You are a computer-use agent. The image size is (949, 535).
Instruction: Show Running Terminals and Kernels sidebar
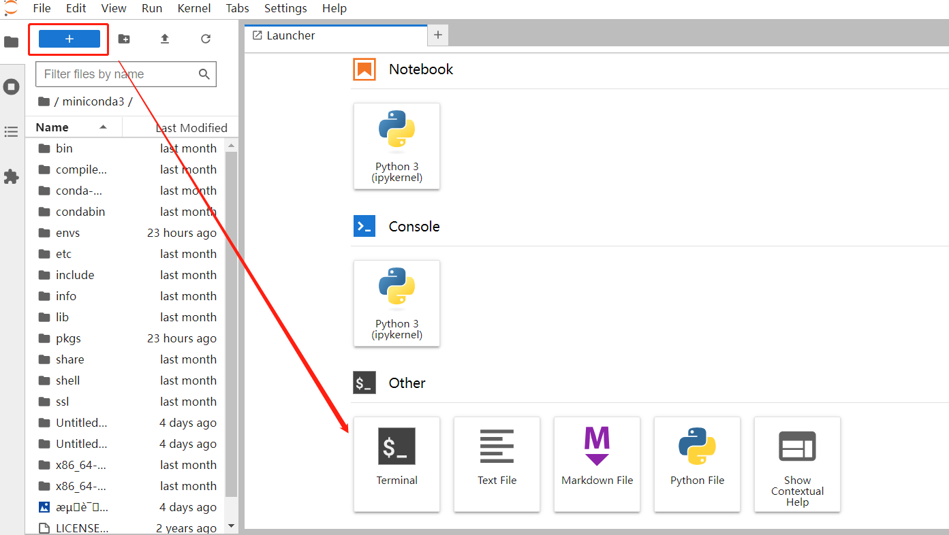[11, 86]
